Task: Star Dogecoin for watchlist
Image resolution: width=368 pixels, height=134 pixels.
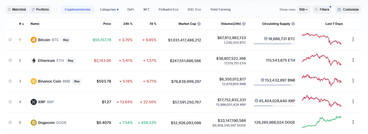Action: click(x=10, y=122)
